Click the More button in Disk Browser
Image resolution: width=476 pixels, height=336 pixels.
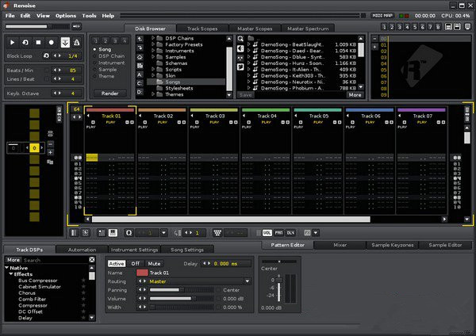pos(355,94)
